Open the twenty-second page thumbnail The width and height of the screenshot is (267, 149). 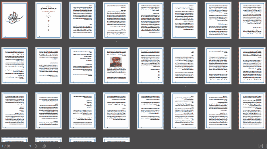[184, 111]
